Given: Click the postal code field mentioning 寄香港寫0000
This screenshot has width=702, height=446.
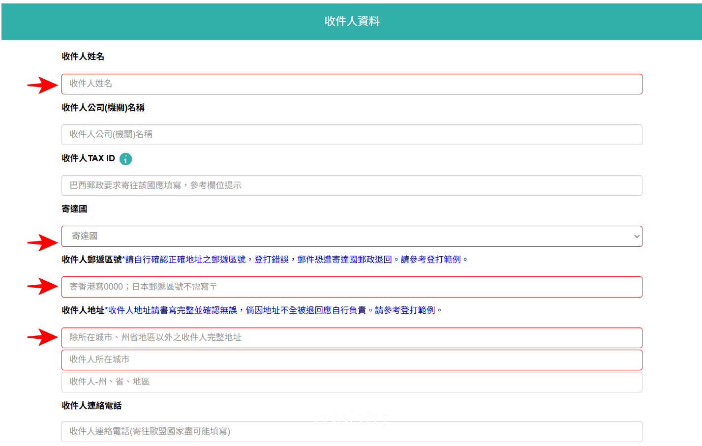Looking at the screenshot, I should [351, 287].
